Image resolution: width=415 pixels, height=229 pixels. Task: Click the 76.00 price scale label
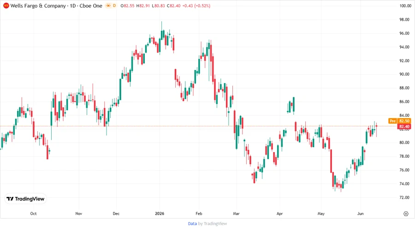point(404,170)
